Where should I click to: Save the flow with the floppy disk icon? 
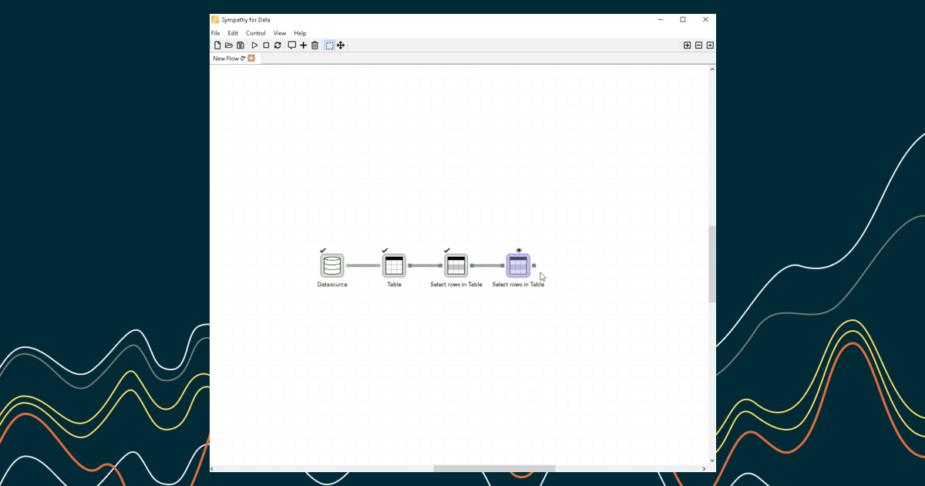[x=240, y=46]
